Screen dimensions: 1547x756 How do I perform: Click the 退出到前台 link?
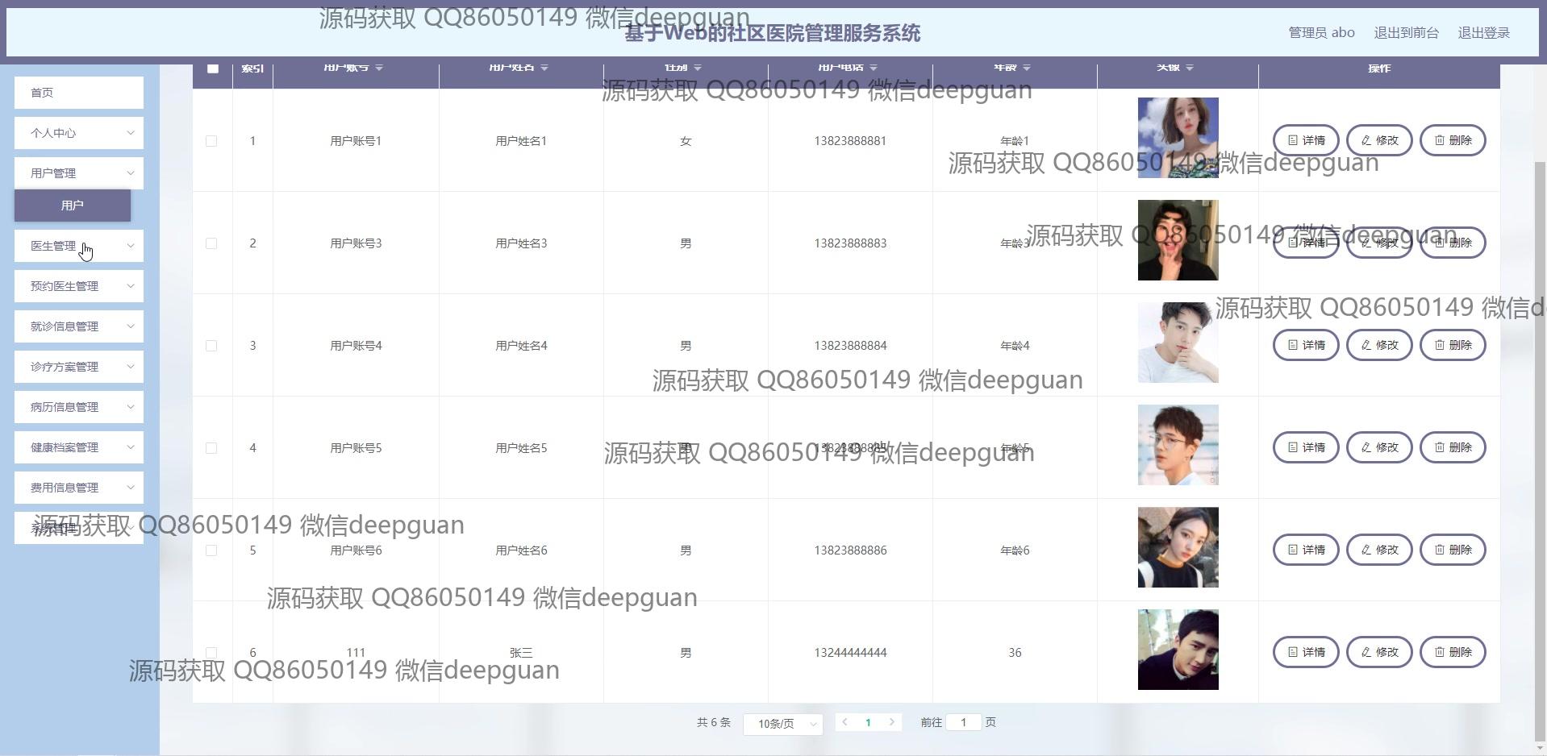(1406, 33)
